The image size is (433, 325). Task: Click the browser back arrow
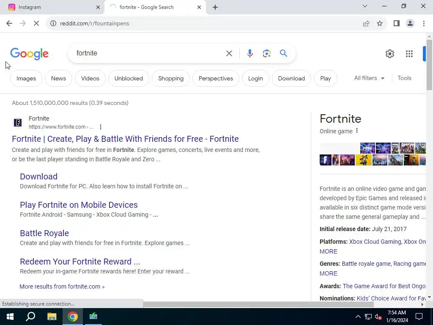click(9, 24)
